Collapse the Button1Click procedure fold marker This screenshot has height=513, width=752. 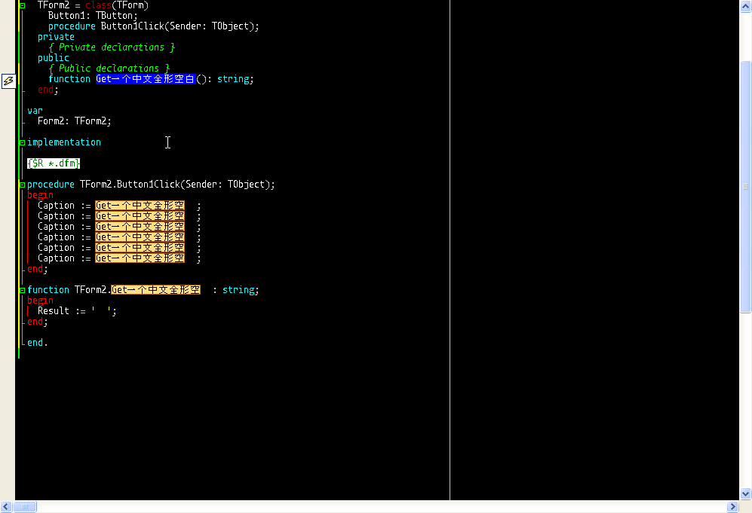(22, 185)
